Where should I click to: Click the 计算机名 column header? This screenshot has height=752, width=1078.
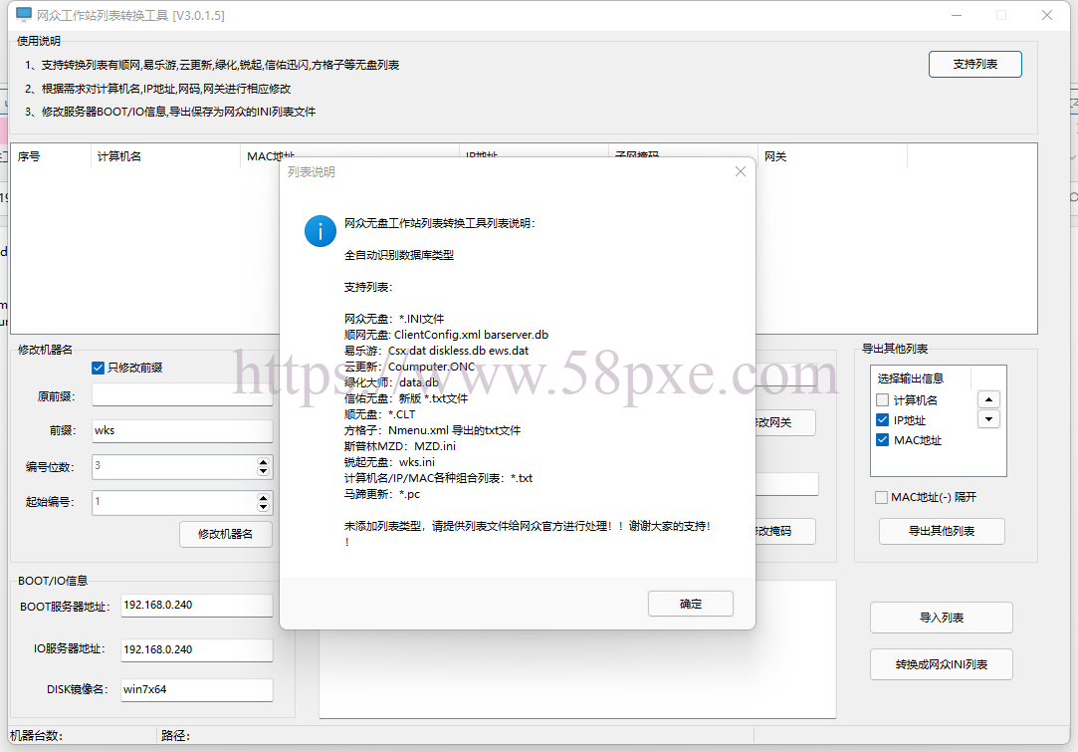[x=165, y=156]
